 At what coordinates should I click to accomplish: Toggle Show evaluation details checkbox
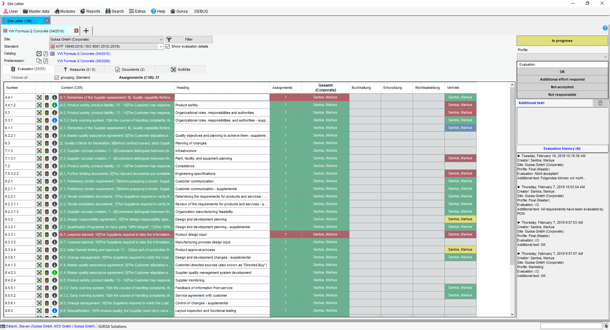(x=168, y=46)
